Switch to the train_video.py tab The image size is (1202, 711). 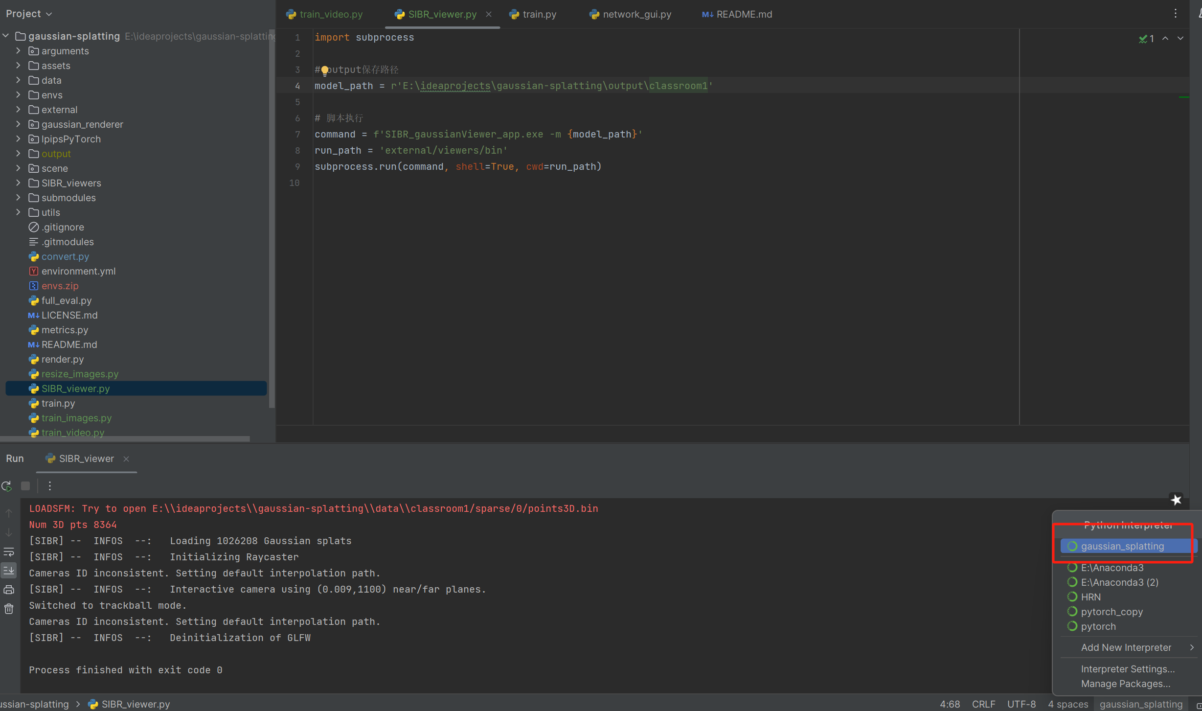point(324,14)
